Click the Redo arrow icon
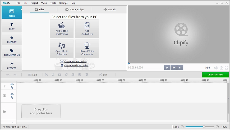The width and height of the screenshot is (230, 130). coord(15,75)
